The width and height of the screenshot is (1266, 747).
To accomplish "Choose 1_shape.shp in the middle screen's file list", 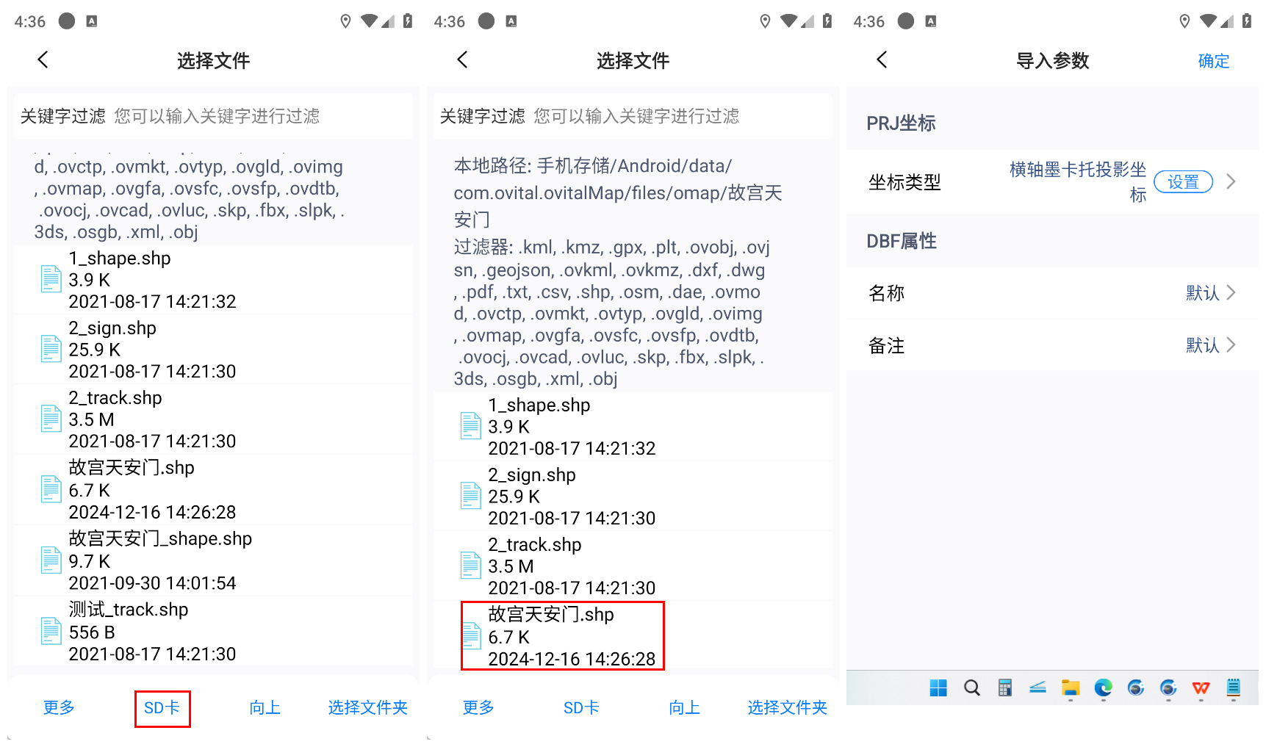I will (x=633, y=426).
